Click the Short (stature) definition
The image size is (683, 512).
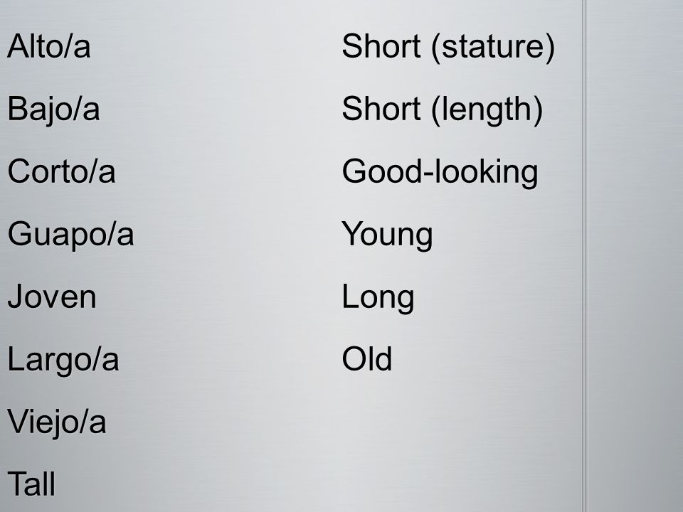(448, 48)
